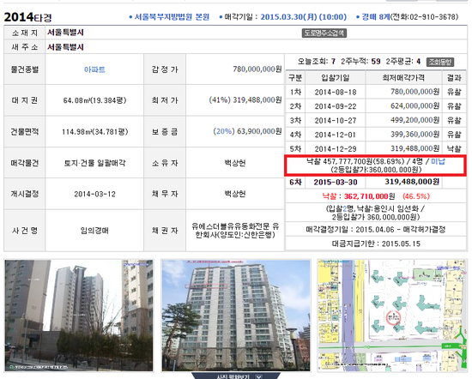This screenshot has height=379, width=472.
Task: Click the 매각기일 date 2015.03.30(月) (10:00)
Action: click(x=304, y=17)
